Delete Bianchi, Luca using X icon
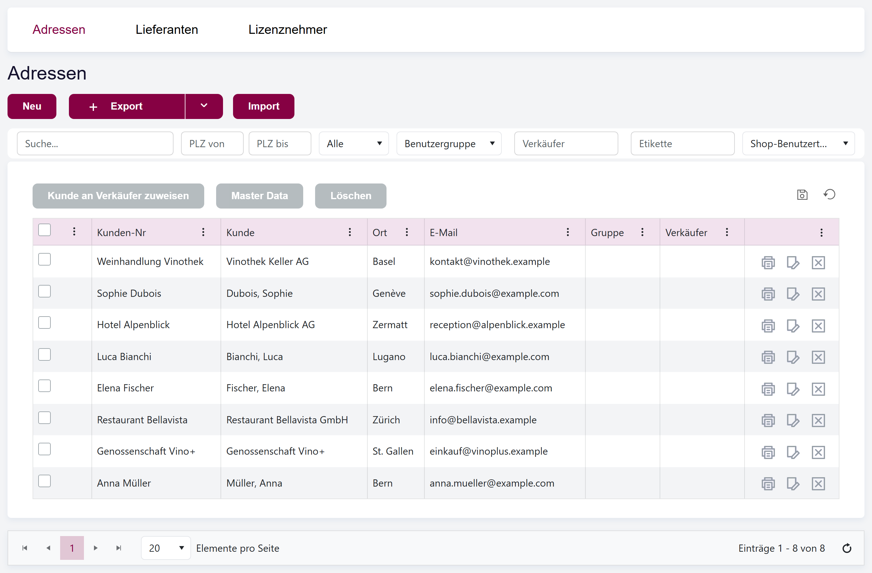The image size is (872, 573). coord(818,357)
